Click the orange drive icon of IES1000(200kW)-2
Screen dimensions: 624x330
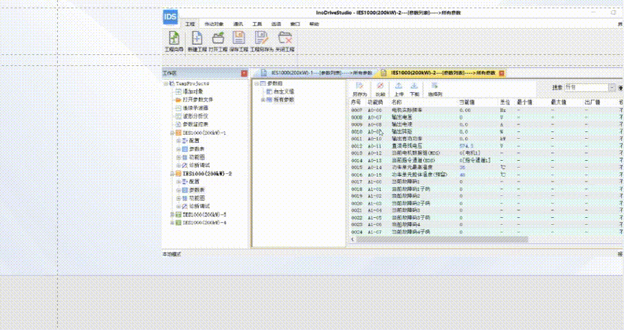click(x=179, y=173)
